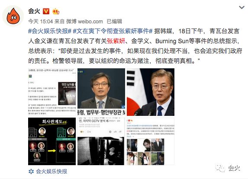Open the 微博 weibo.com source link
248x179 pixels.
click(84, 21)
